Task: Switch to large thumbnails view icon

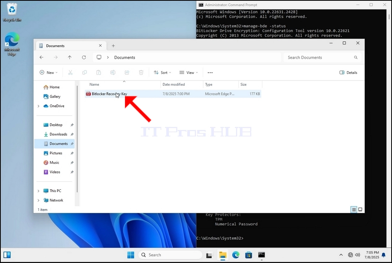Action: pos(360,210)
